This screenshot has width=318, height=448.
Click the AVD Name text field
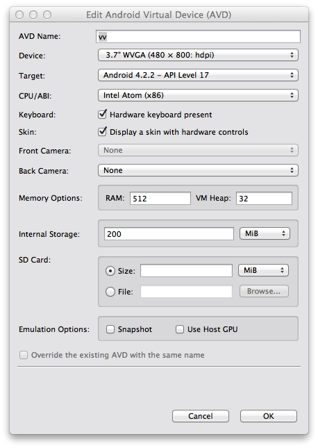(198, 37)
